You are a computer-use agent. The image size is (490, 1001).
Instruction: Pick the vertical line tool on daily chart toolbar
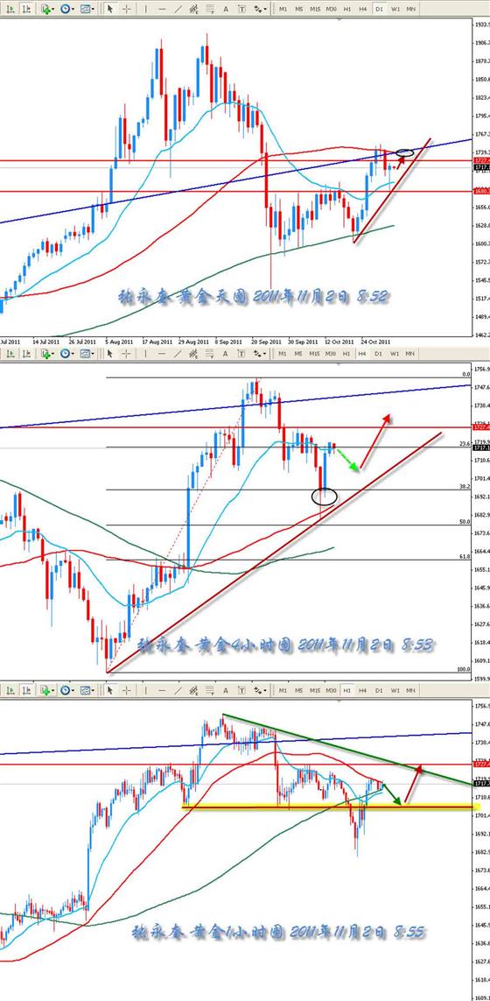pos(145,9)
